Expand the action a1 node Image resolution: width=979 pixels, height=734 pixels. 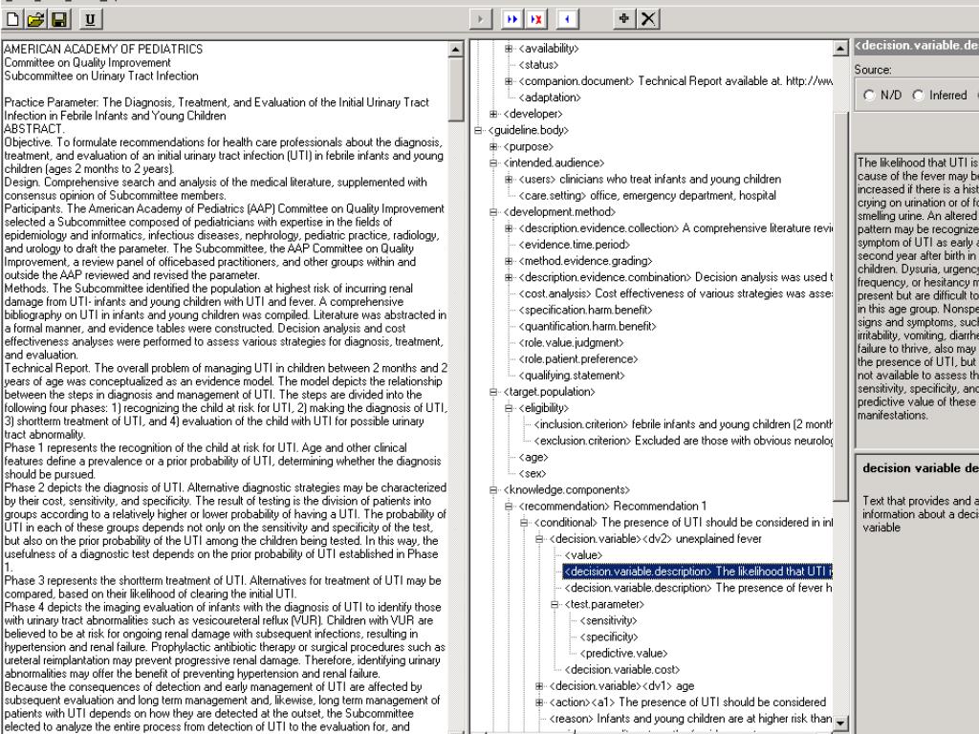[x=539, y=702]
